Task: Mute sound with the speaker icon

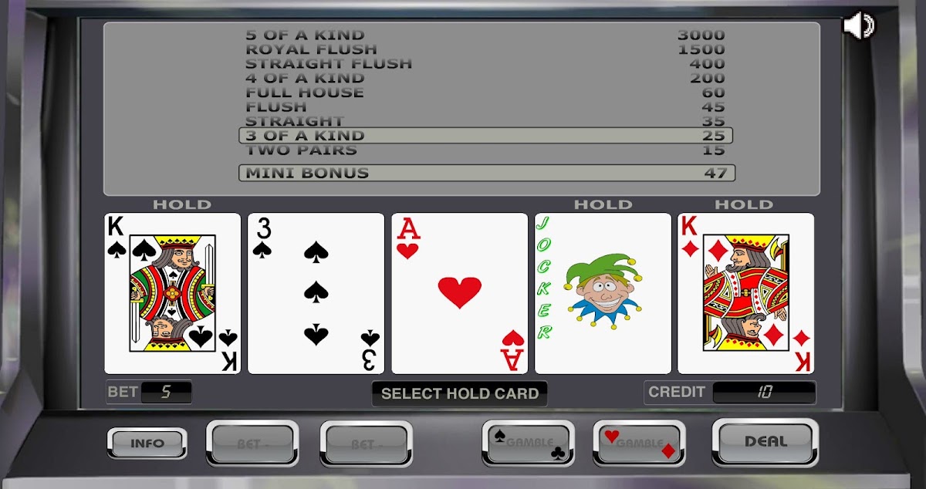Action: coord(858,25)
